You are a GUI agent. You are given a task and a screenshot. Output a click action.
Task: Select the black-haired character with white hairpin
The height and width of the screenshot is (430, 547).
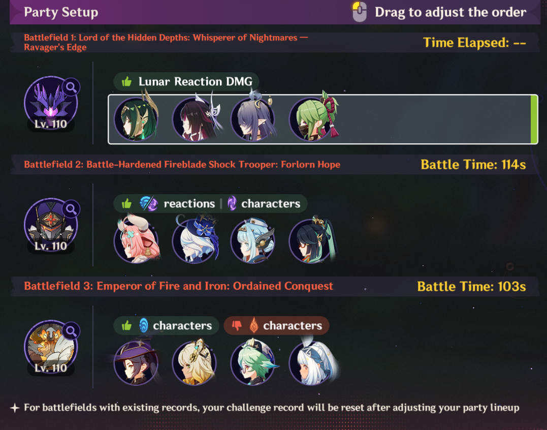click(195, 118)
